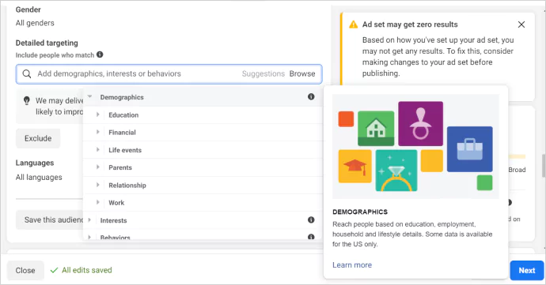Click info icon on Behaviors row
Viewport: 546px width, 285px height.
[311, 237]
